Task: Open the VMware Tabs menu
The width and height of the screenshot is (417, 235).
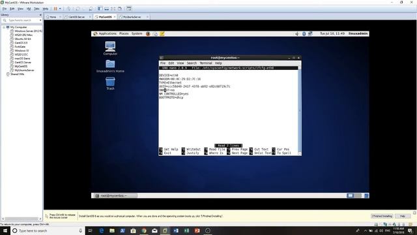Action: point(36,8)
